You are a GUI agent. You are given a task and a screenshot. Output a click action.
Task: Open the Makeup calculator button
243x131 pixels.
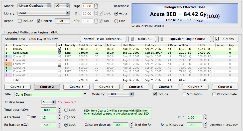142,39
